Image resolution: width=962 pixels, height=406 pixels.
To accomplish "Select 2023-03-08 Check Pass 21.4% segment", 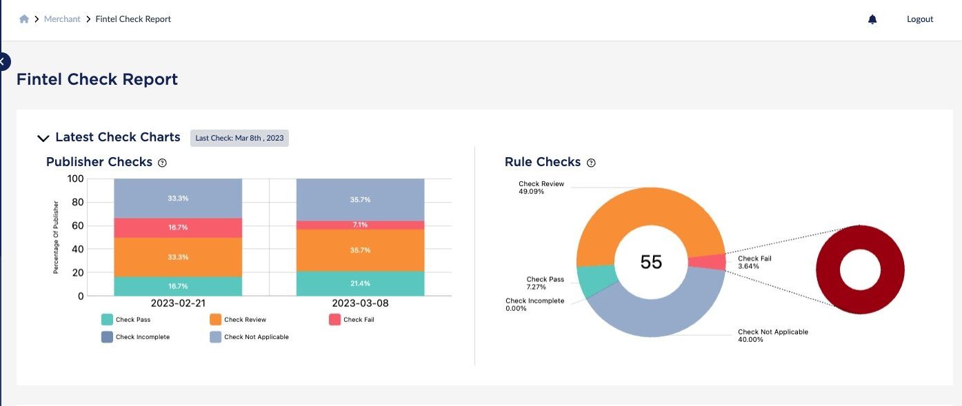I will (x=361, y=283).
